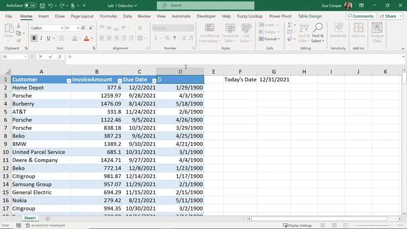Viewport: 407px width, 229px height.
Task: Open the Font dialog launcher
Action: coord(93,48)
